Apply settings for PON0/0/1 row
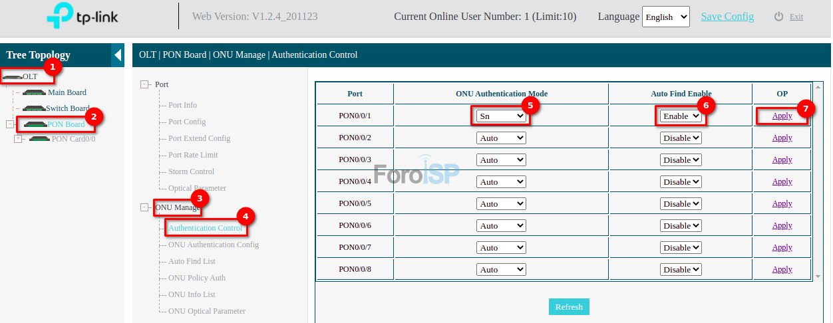Image resolution: width=833 pixels, height=323 pixels. [782, 116]
